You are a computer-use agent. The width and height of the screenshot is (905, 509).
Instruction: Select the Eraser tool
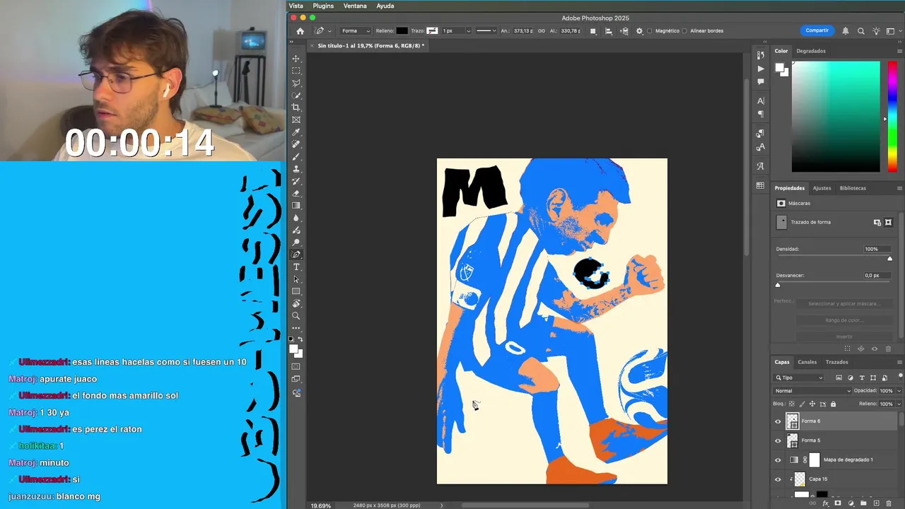(296, 193)
